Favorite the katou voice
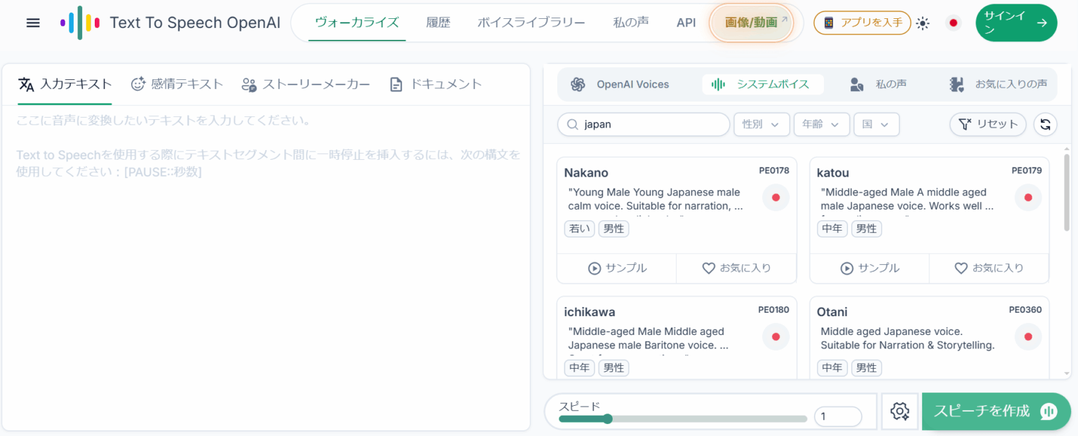This screenshot has width=1078, height=436. coord(989,268)
